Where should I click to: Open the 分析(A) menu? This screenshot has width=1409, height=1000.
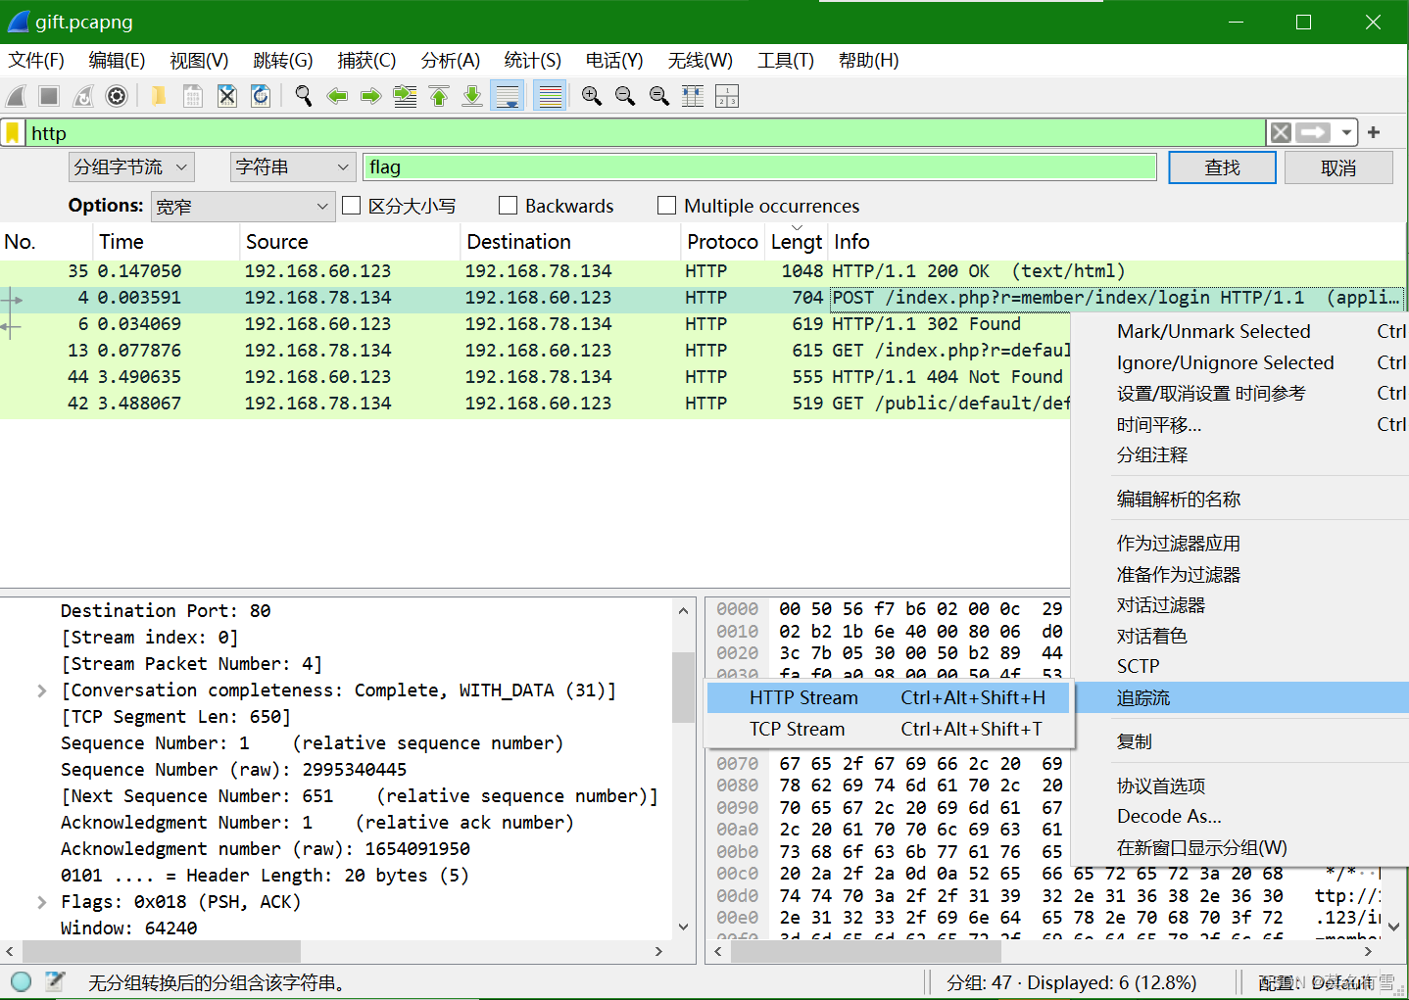coord(450,61)
